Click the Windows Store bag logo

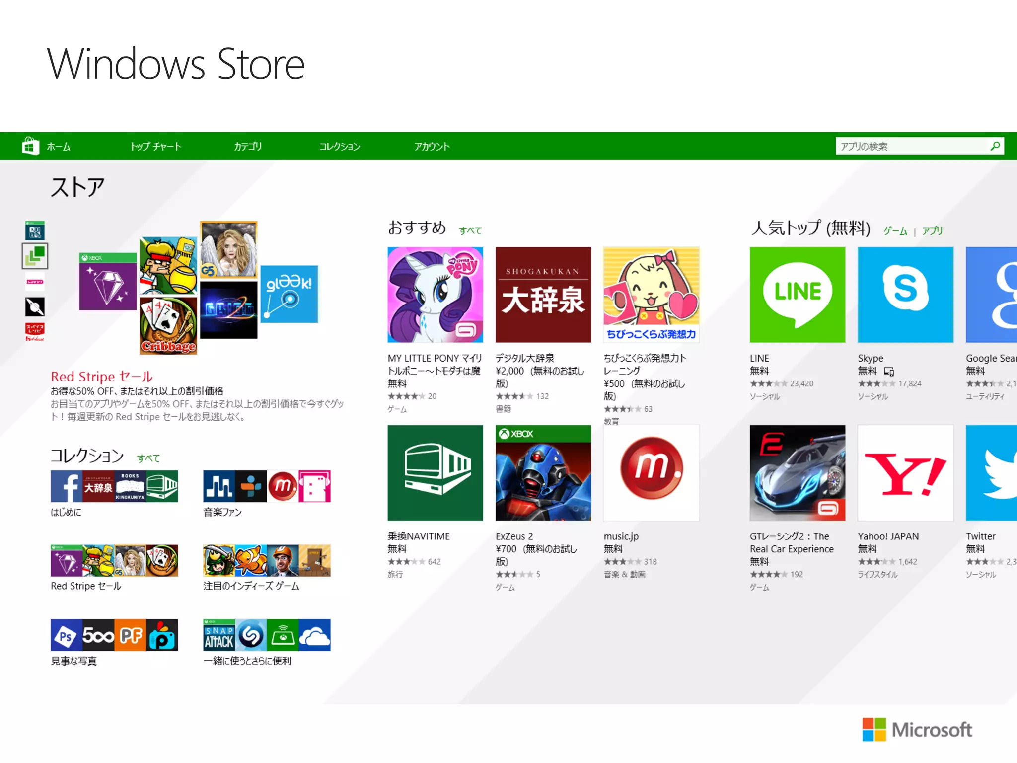[x=31, y=146]
